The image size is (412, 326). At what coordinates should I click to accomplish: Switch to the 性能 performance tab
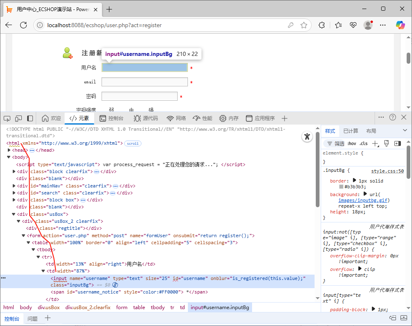(x=202, y=118)
